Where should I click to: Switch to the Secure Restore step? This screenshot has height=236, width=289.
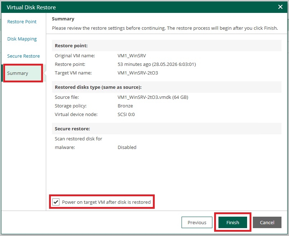[x=23, y=56]
